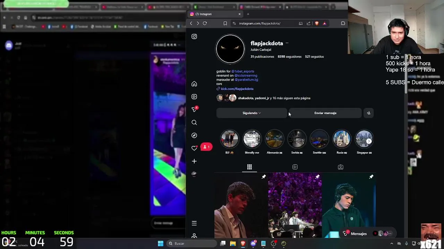Open direct messages icon with red badge

(x=194, y=110)
